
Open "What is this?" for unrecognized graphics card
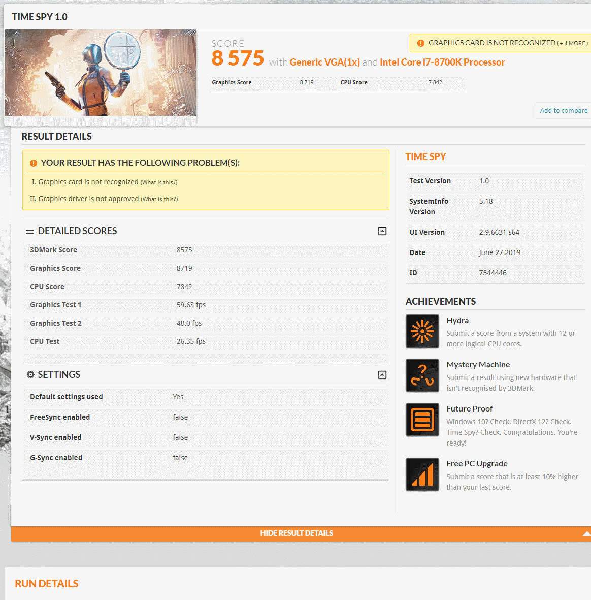point(159,182)
